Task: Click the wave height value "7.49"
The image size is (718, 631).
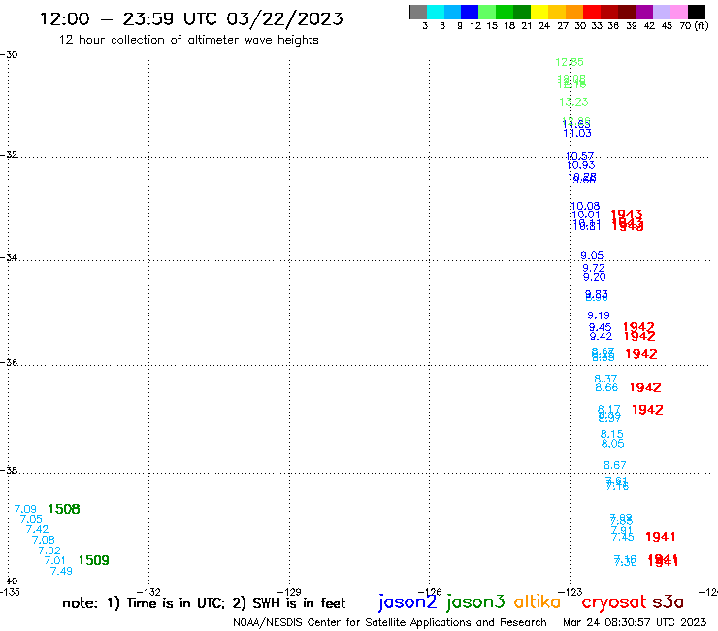Action: click(61, 571)
